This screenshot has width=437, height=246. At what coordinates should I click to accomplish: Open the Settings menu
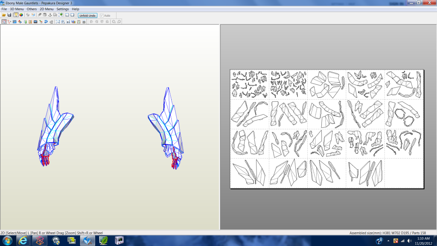point(63,9)
